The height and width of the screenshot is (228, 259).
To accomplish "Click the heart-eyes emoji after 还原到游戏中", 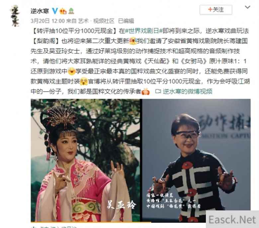I will click(x=72, y=71).
